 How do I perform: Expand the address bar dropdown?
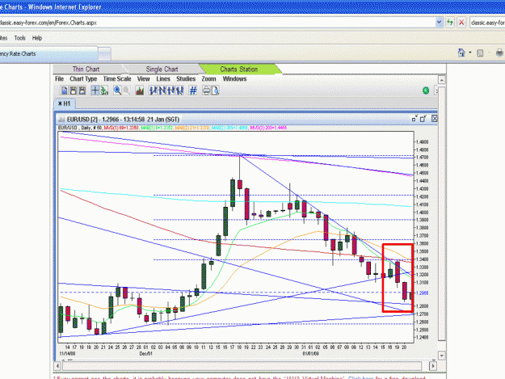coord(439,22)
